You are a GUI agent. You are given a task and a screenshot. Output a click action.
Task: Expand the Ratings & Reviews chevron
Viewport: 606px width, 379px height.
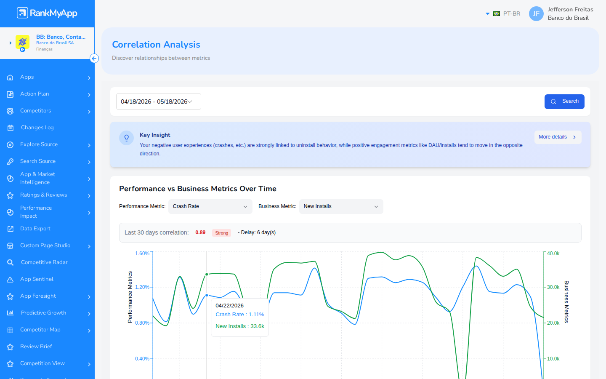click(89, 196)
